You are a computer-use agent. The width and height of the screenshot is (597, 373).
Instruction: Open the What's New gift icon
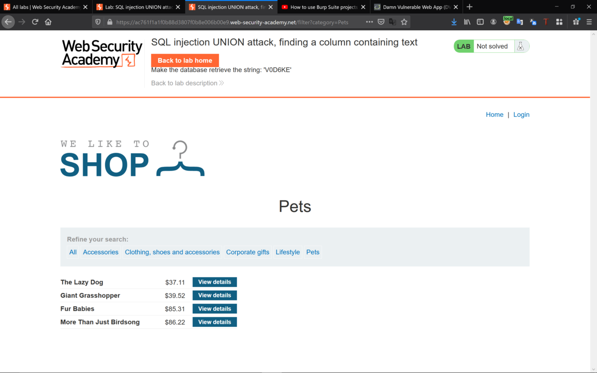(576, 22)
